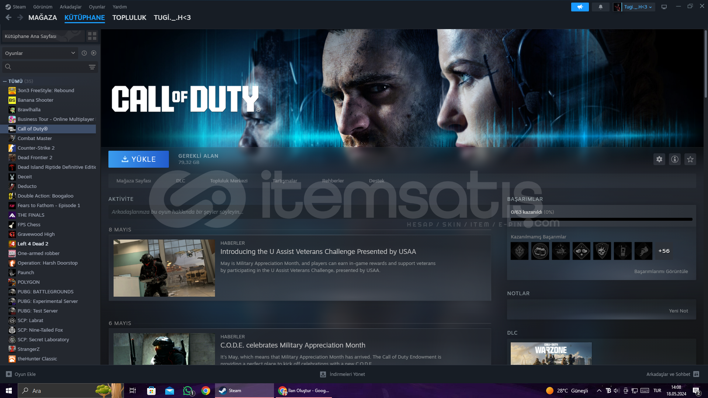Screen dimensions: 708x398
Task: Show hidden system tray icons chevron
Action: pos(599,391)
